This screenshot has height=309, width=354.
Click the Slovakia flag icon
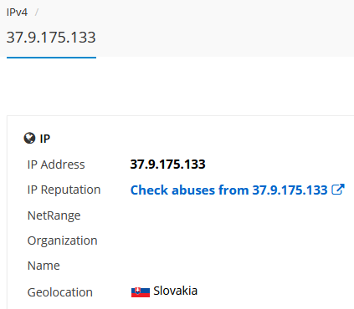click(x=141, y=292)
